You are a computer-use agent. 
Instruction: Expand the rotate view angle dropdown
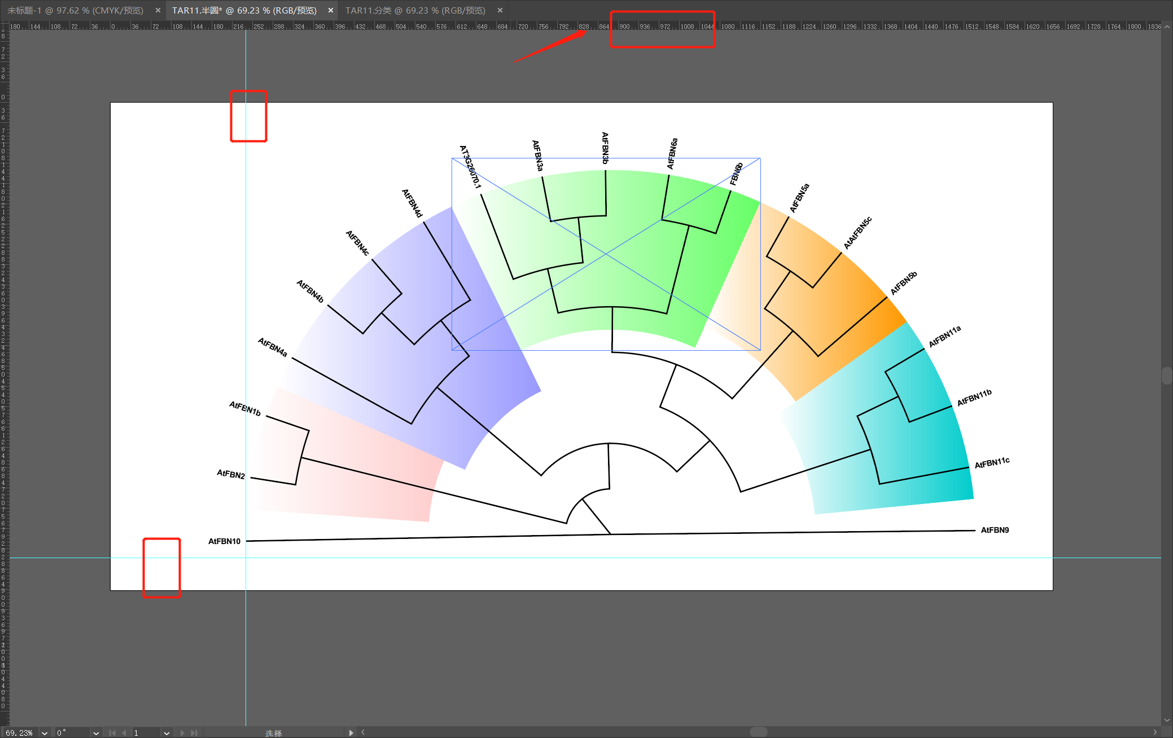96,733
